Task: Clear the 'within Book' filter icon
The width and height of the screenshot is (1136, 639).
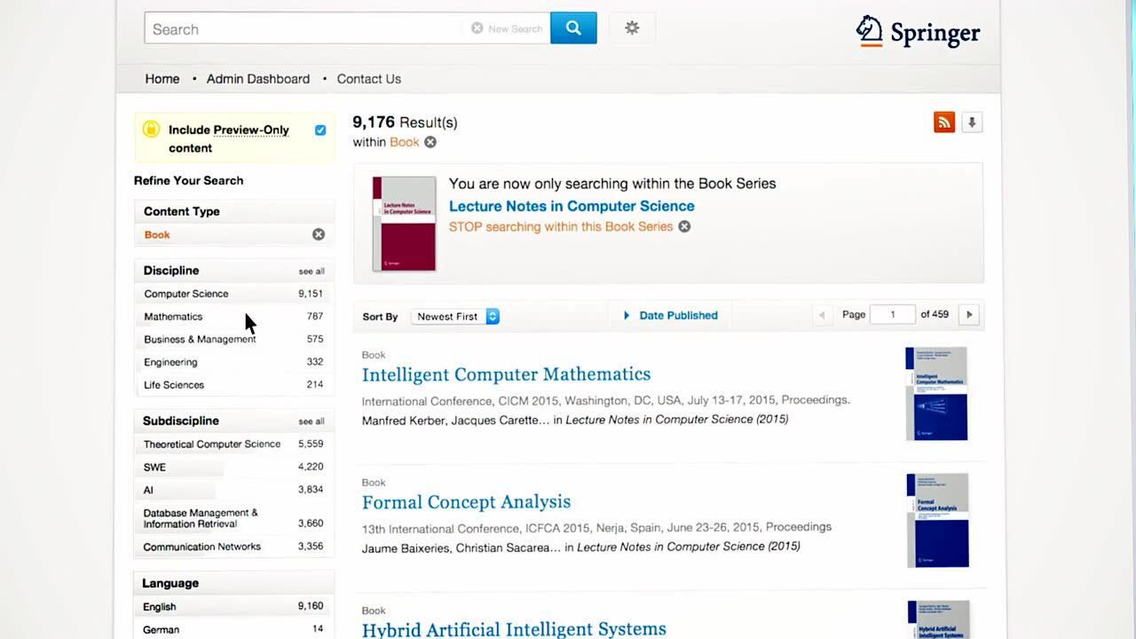Action: [x=430, y=142]
